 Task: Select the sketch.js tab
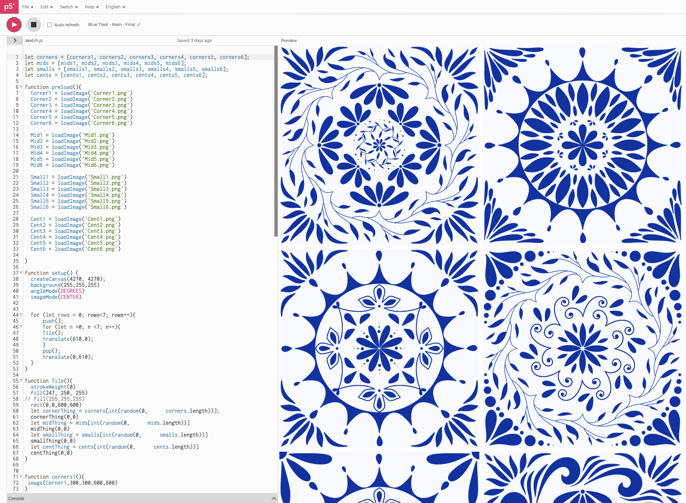(x=34, y=40)
